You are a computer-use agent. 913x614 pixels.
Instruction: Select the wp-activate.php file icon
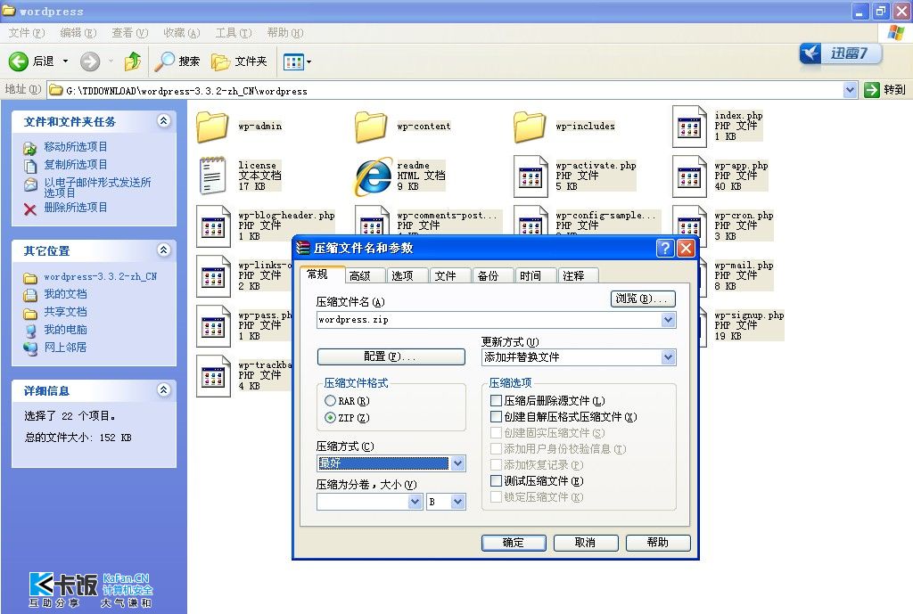[x=531, y=176]
